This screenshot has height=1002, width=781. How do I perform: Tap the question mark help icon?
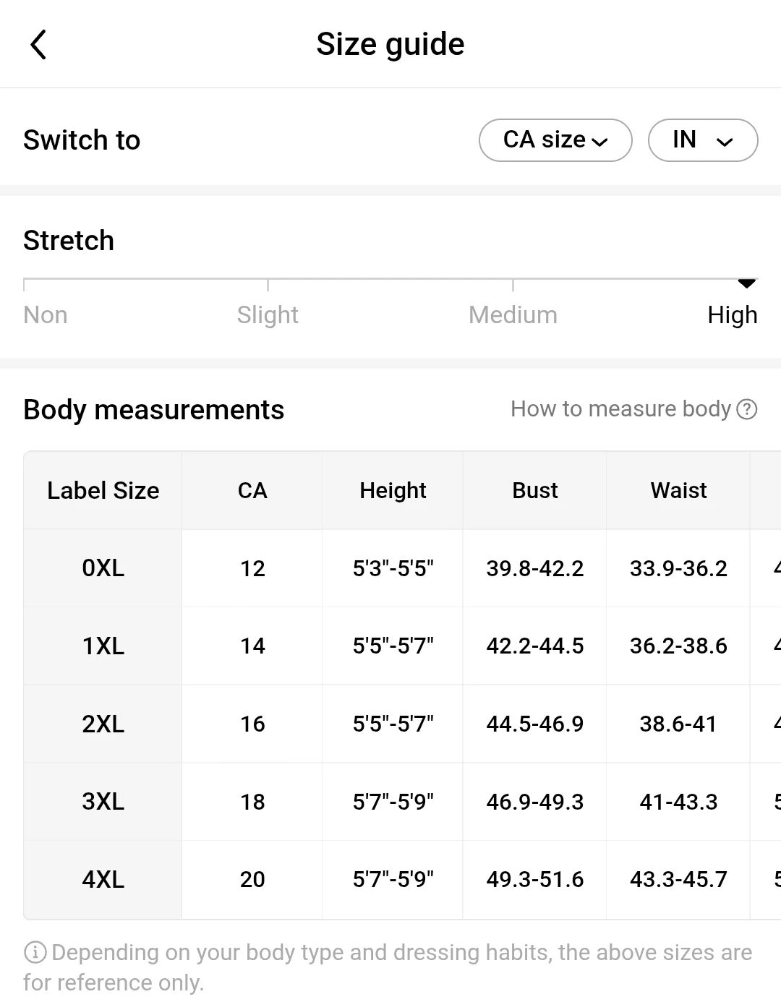click(746, 409)
